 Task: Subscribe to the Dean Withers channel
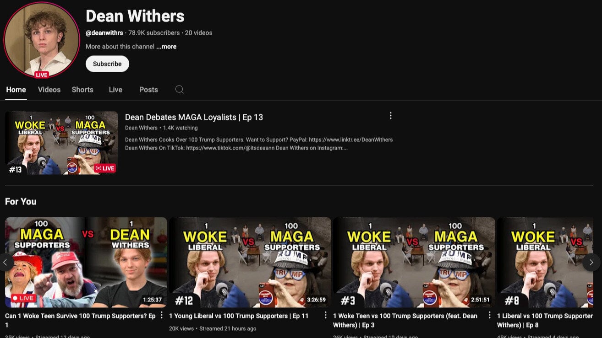pyautogui.click(x=107, y=64)
